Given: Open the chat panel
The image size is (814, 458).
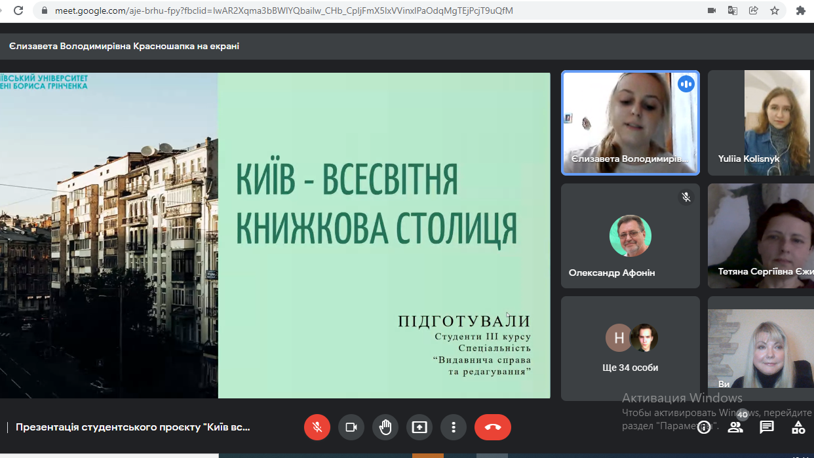Looking at the screenshot, I should [767, 427].
